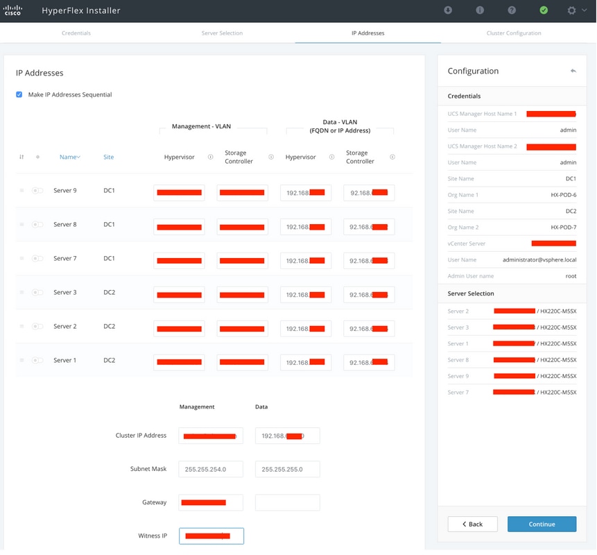597x555 pixels.
Task: Click Server 3 data storage controller field
Action: tap(369, 294)
